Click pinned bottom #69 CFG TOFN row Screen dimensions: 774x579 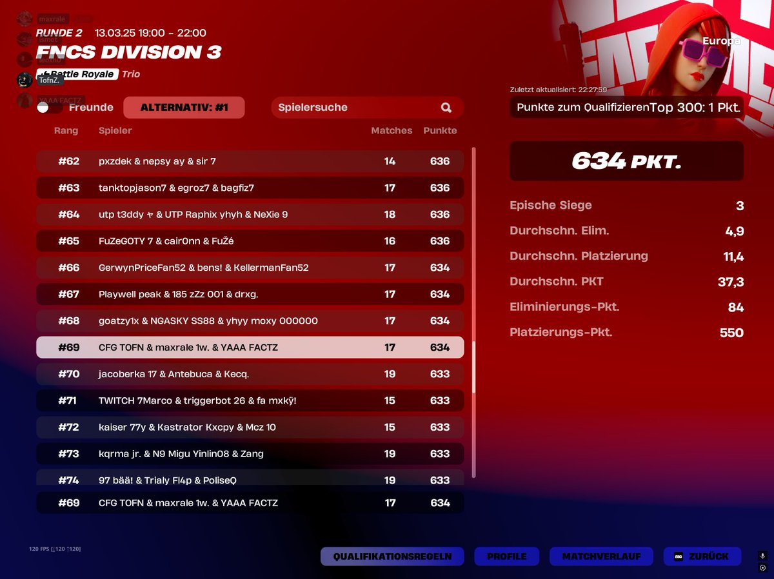(x=250, y=503)
